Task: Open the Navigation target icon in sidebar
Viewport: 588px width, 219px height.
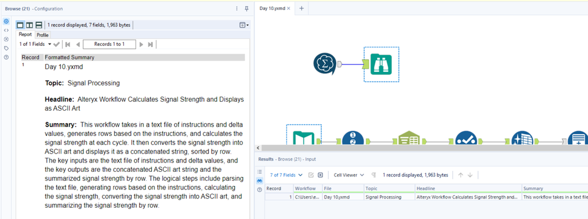Action: point(6,39)
